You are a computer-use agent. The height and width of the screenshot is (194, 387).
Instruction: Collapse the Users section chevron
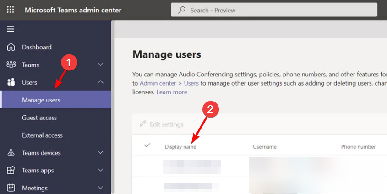click(100, 82)
